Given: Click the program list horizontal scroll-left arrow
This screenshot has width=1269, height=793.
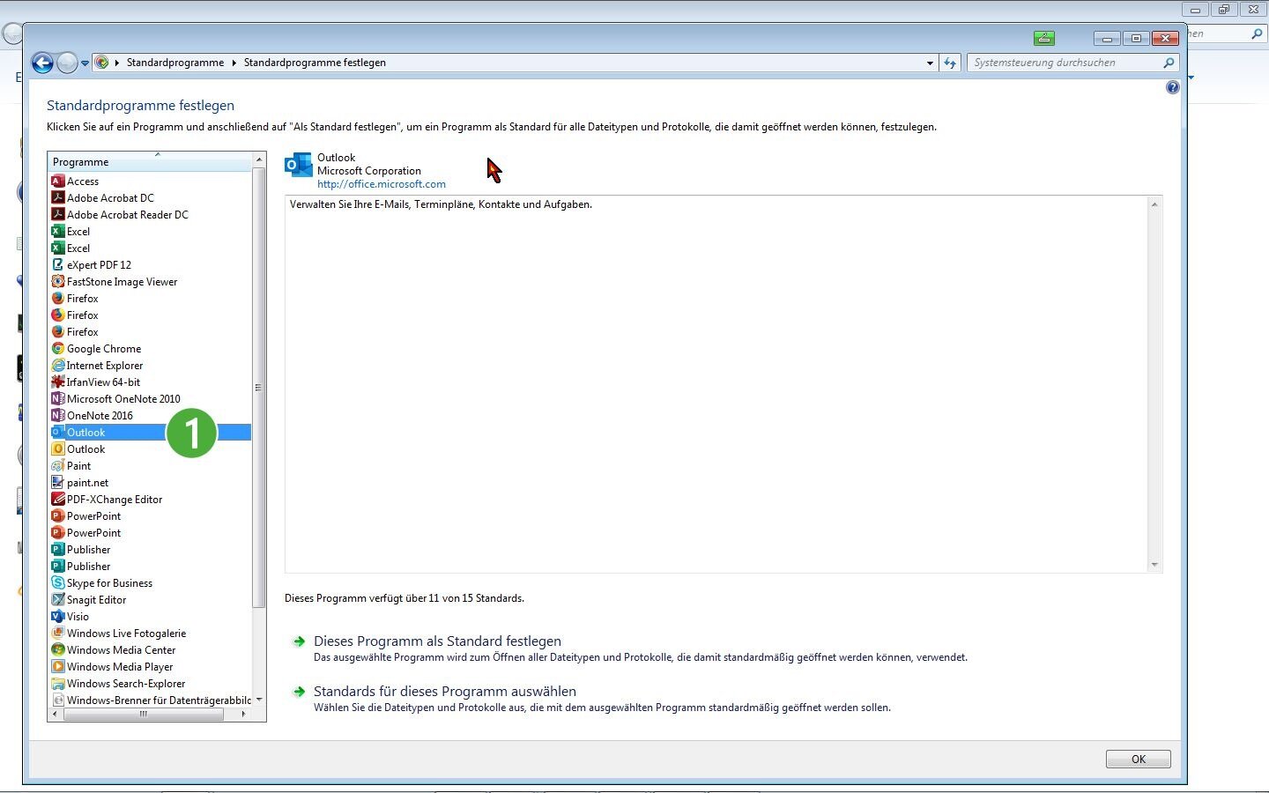Looking at the screenshot, I should pos(56,715).
